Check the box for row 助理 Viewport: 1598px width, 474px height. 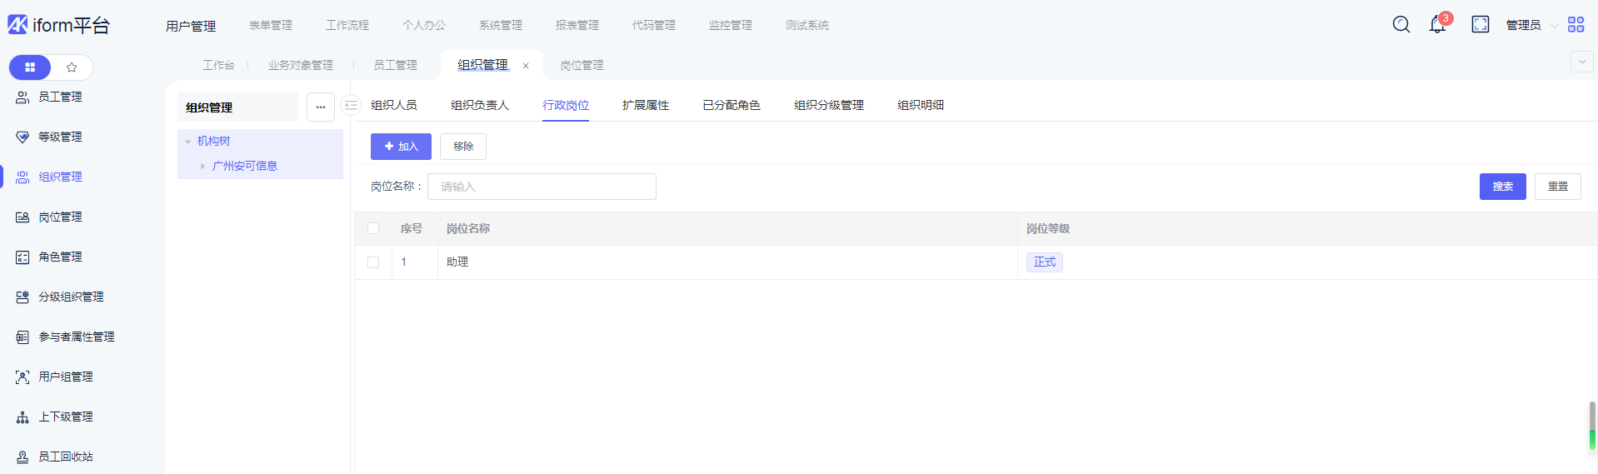(373, 262)
